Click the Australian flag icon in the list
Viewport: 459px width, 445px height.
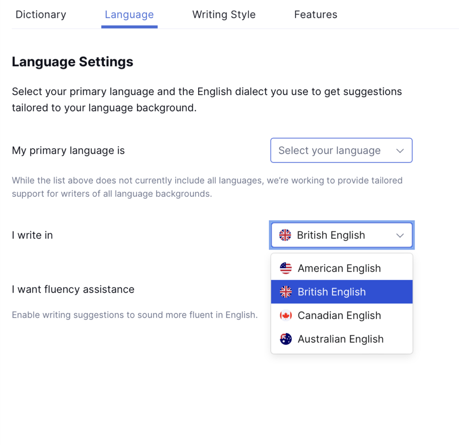coord(286,339)
